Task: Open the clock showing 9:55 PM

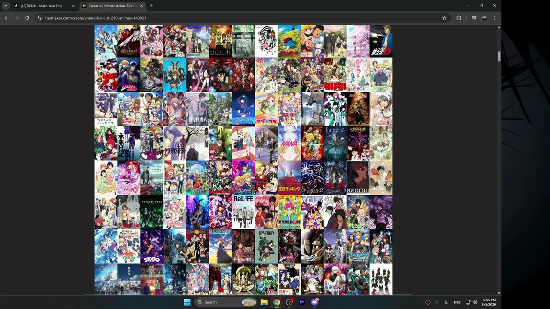Action: point(489,302)
